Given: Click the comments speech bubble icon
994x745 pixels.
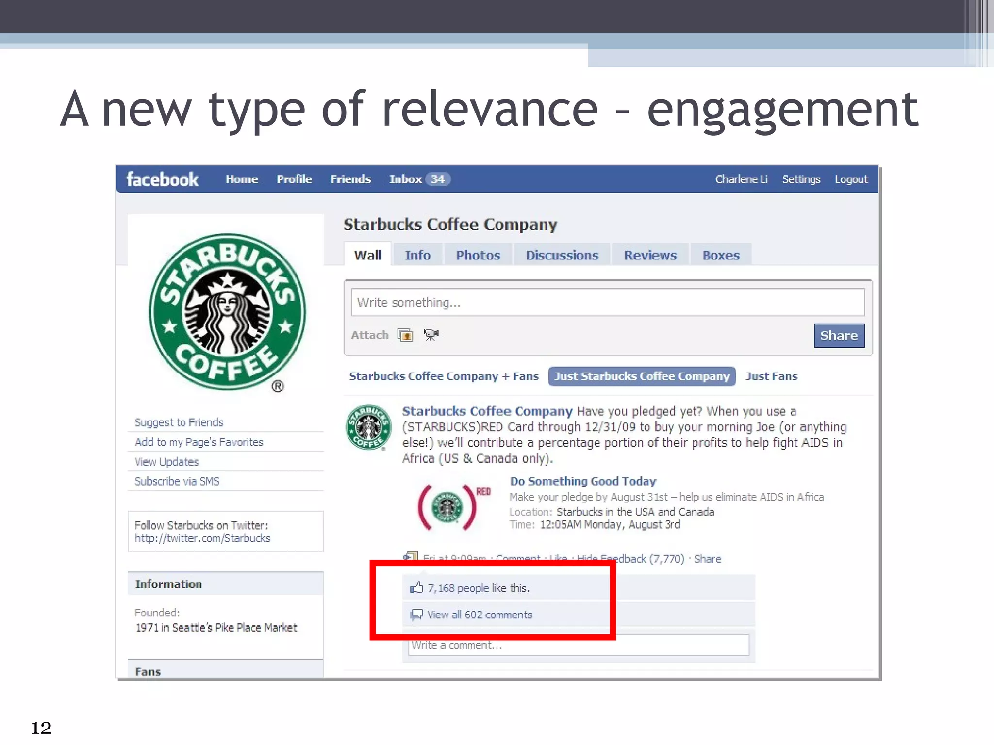Looking at the screenshot, I should tap(416, 615).
